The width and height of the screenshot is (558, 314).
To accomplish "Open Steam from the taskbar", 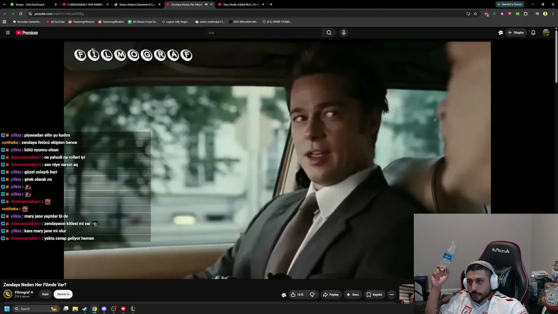I will click(x=85, y=309).
